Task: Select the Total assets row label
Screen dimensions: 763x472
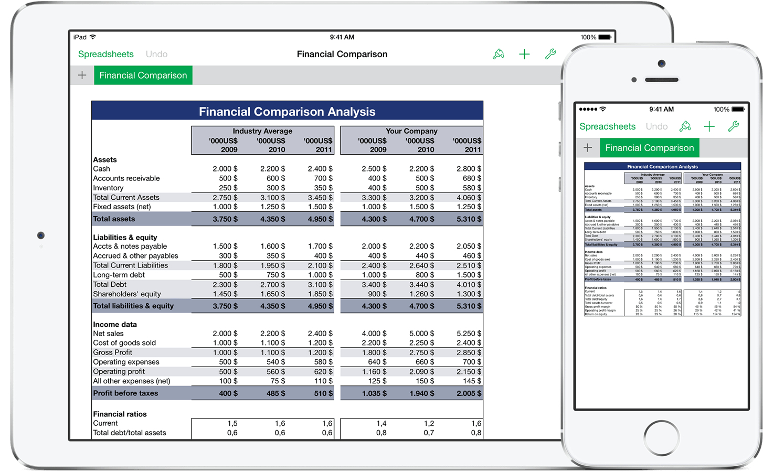Action: click(x=114, y=219)
